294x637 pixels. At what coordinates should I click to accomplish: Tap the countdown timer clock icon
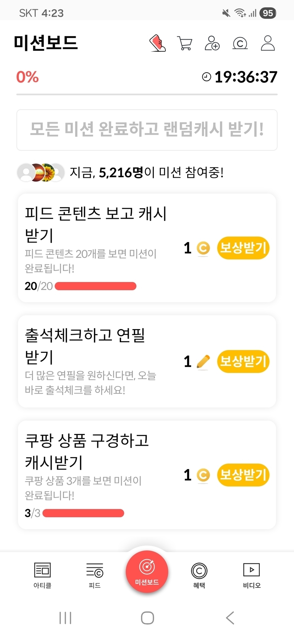pos(206,77)
